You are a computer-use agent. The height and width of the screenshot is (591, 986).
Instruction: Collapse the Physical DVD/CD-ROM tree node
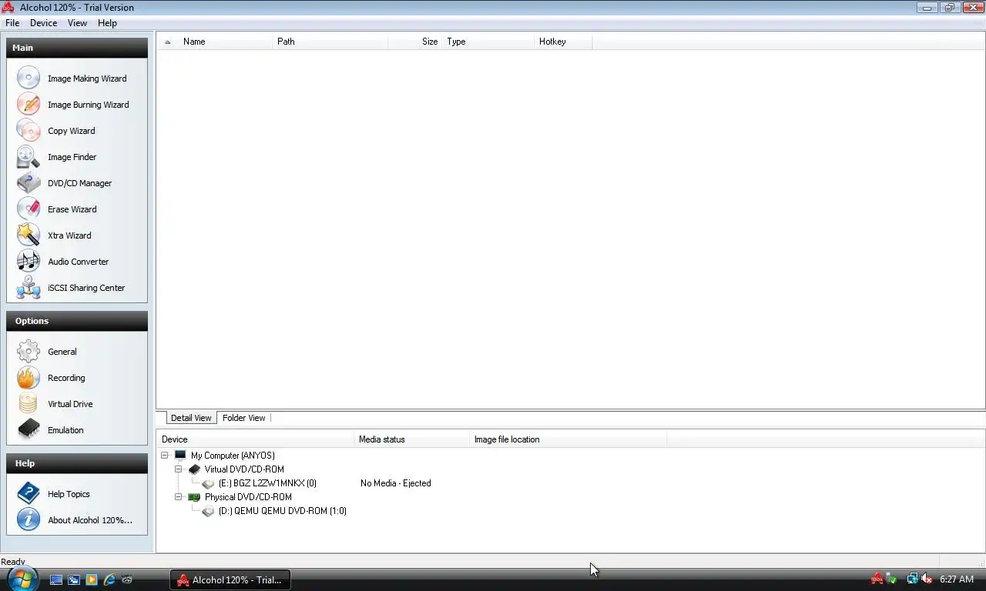179,497
